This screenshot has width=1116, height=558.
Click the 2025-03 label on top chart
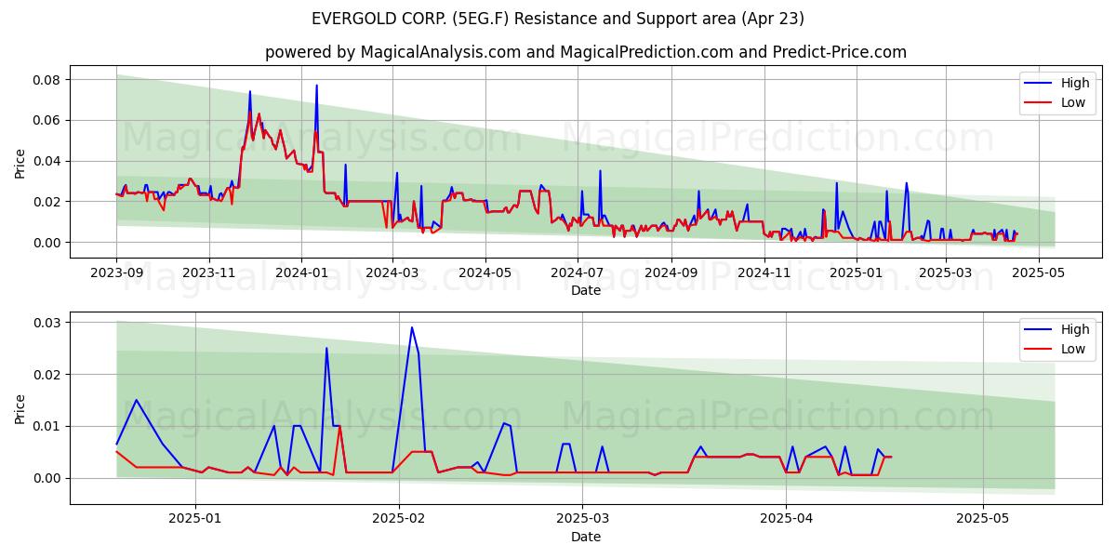click(x=944, y=273)
